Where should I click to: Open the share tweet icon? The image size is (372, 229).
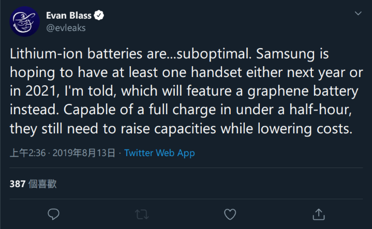[x=319, y=213]
